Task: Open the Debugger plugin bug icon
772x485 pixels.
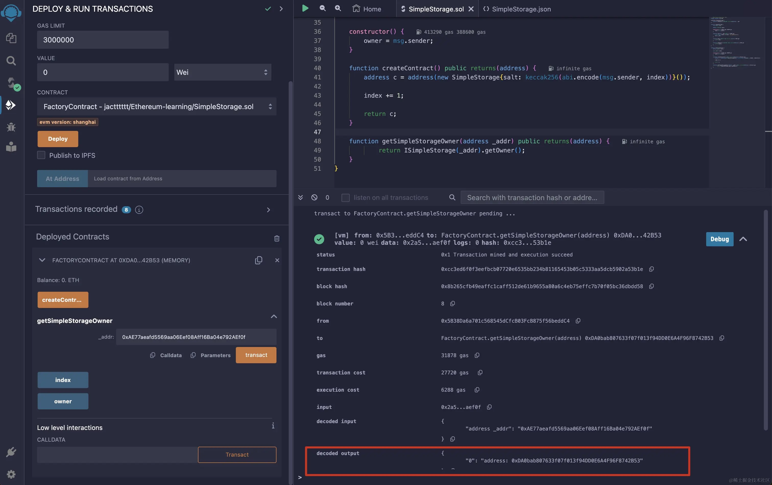Action: (11, 127)
